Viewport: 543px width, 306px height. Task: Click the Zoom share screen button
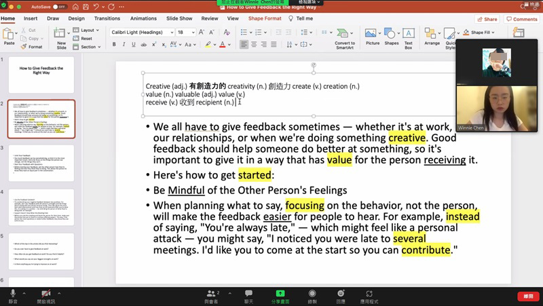(280, 297)
